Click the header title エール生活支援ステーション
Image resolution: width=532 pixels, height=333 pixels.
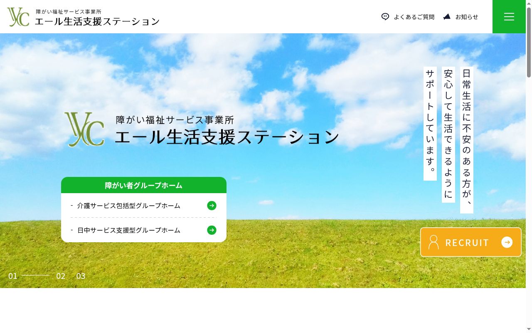[x=97, y=22]
